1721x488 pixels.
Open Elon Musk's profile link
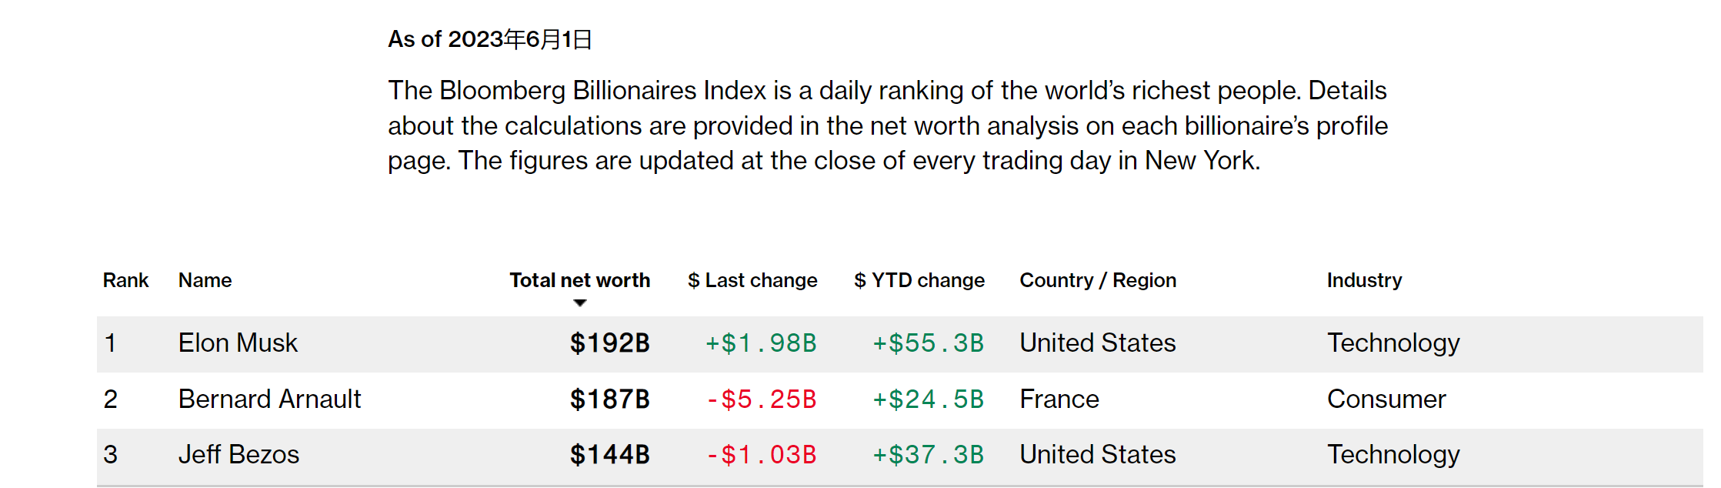(238, 343)
